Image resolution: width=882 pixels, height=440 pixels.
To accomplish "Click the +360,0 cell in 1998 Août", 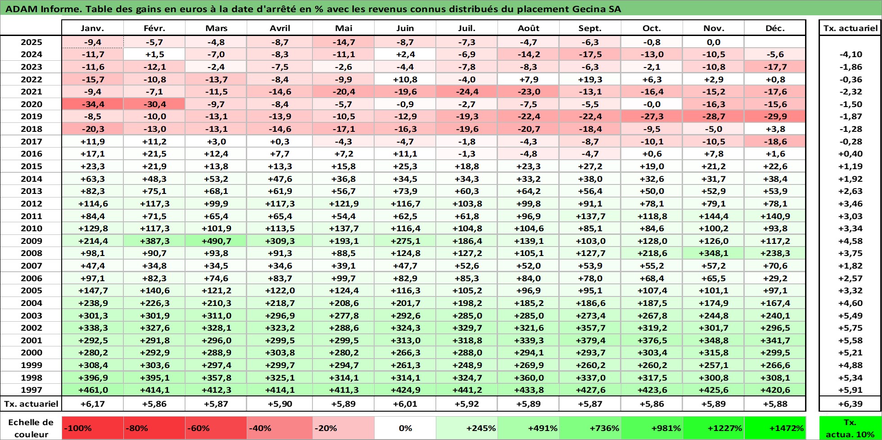I will click(529, 378).
